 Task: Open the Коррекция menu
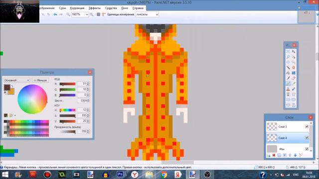click(77, 8)
